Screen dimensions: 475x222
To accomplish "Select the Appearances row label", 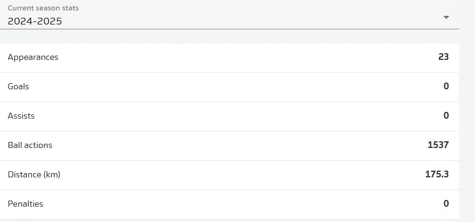I will [x=33, y=57].
